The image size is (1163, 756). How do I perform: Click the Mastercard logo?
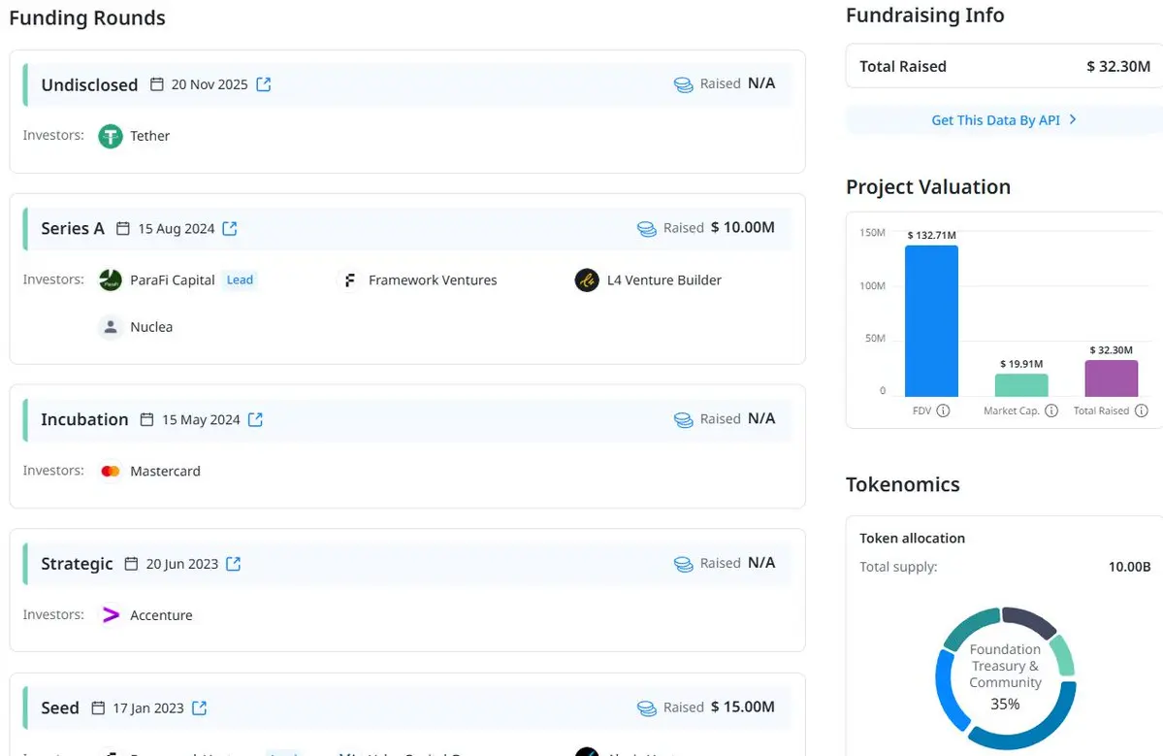(x=111, y=471)
